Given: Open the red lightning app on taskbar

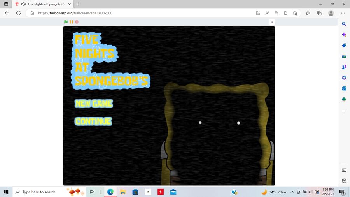Looking at the screenshot, I should 161,192.
